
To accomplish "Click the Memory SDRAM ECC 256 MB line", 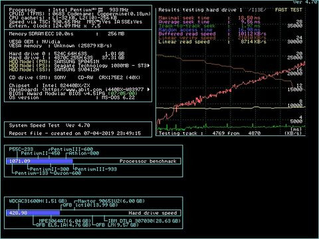I will tap(66, 34).
